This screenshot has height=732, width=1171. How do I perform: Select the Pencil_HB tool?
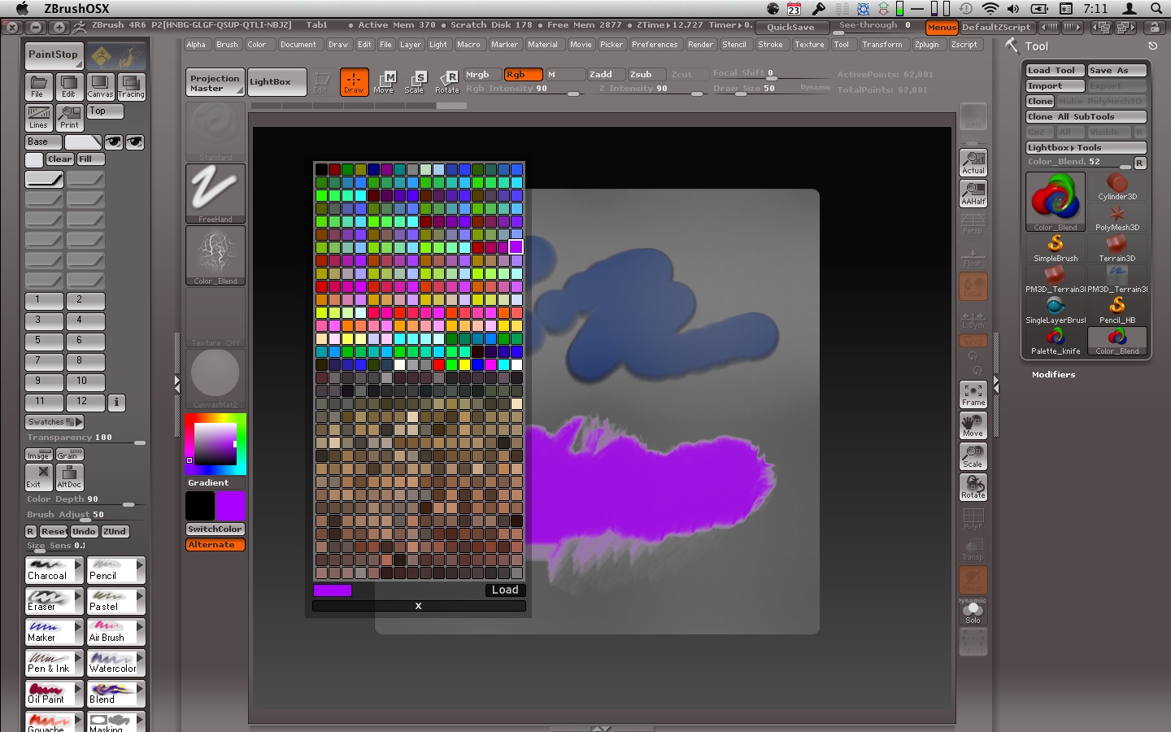pyautogui.click(x=1117, y=307)
